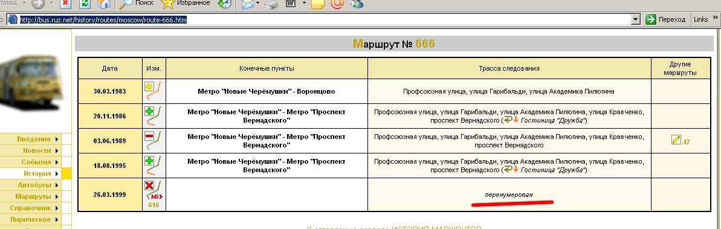Open the Новости menu item

point(30,150)
